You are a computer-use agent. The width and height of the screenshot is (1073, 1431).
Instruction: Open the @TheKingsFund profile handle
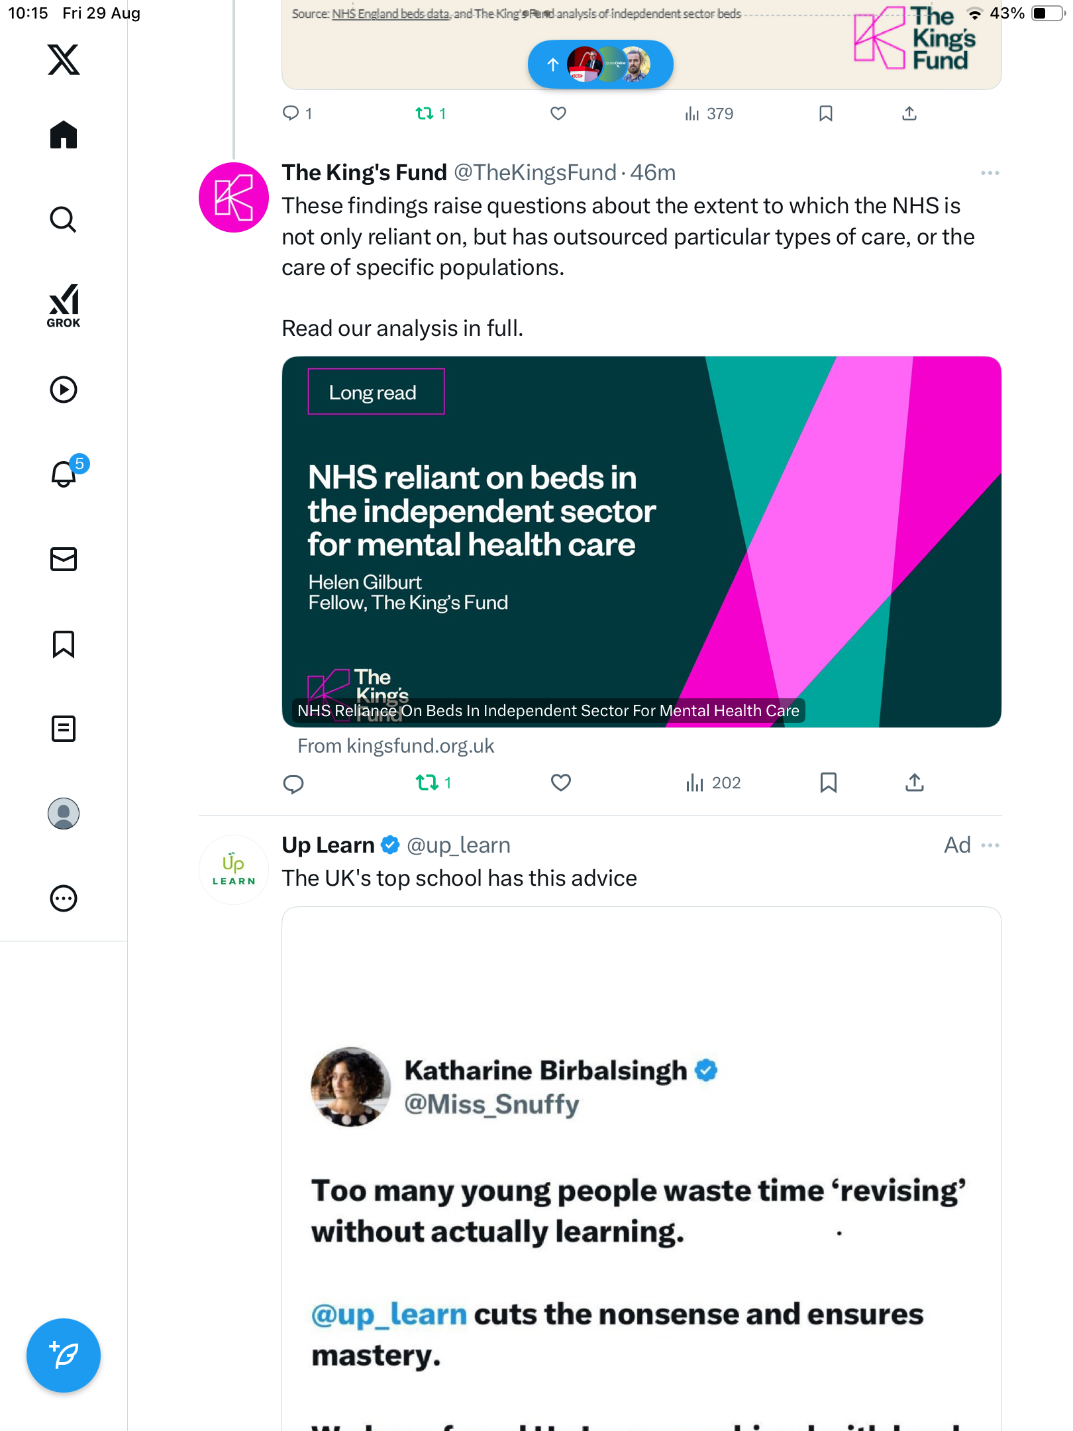(535, 173)
